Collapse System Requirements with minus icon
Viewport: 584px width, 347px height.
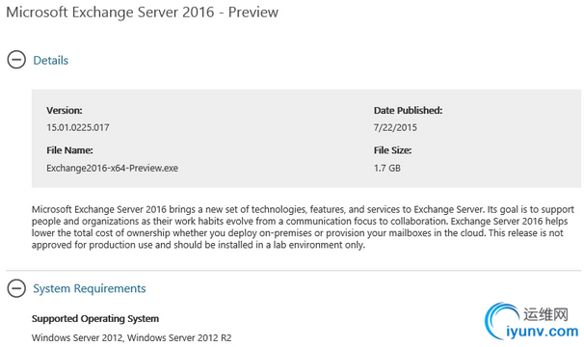point(16,288)
